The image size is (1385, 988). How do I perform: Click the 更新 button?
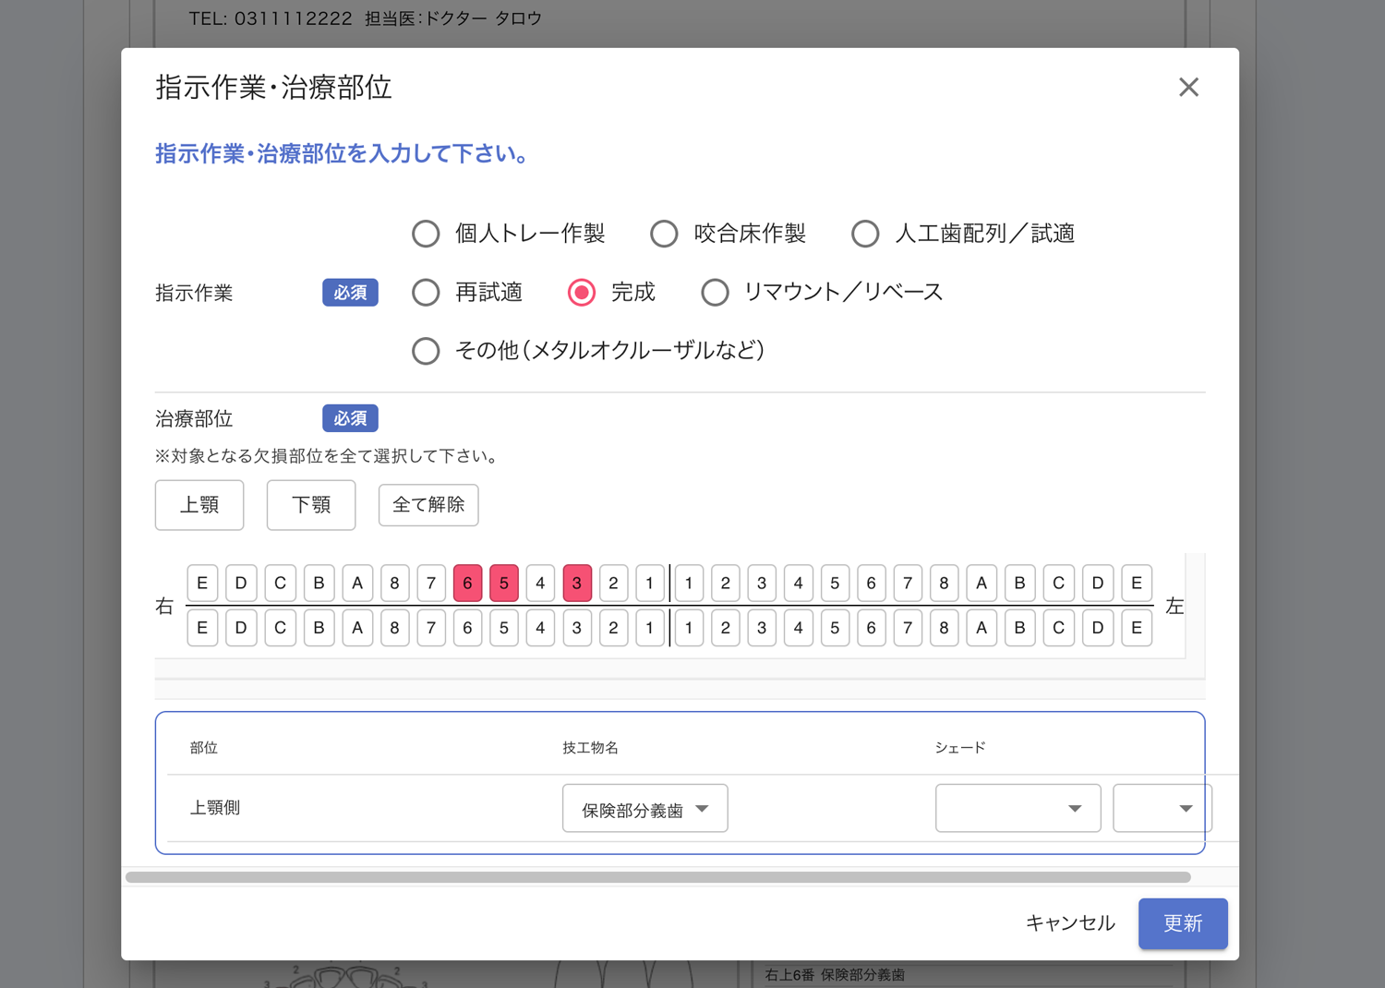[1183, 923]
